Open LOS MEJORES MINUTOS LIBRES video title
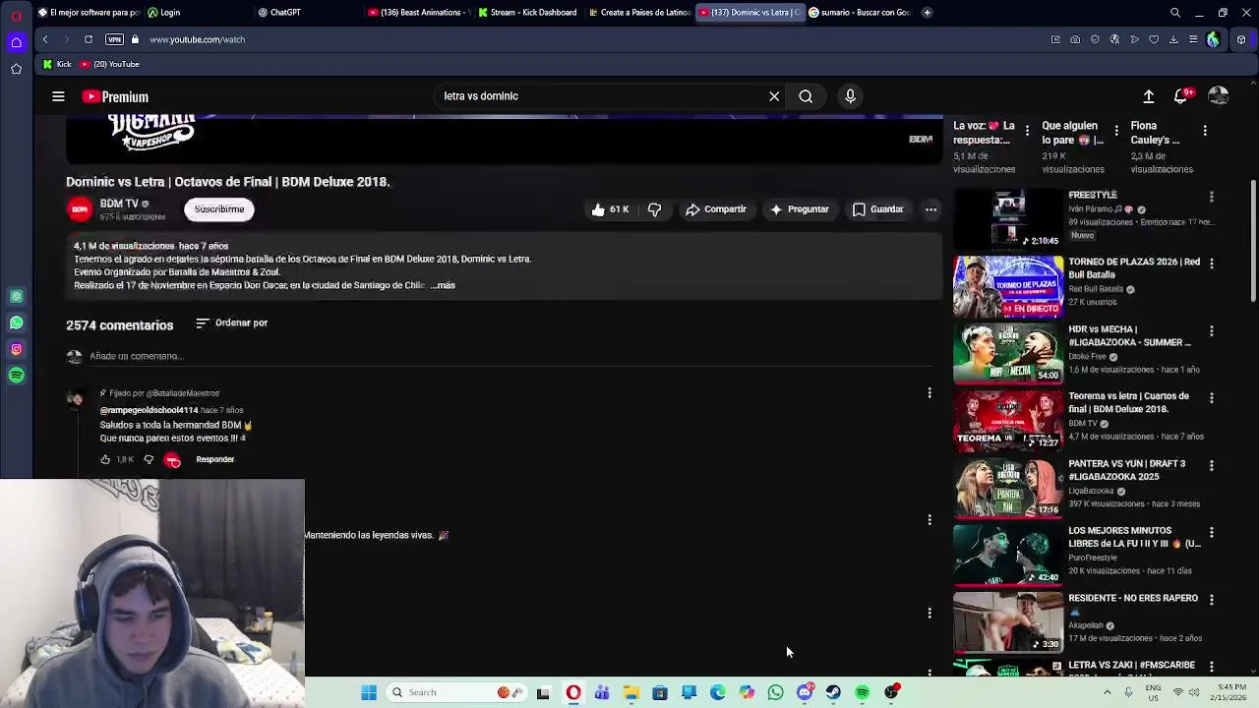This screenshot has height=708, width=1259. pyautogui.click(x=1134, y=537)
